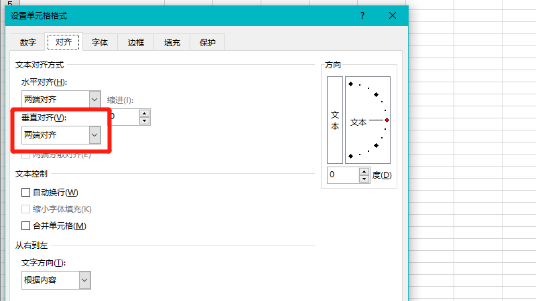This screenshot has height=301, width=536.
Task: Expand the 水平对齐 dropdown arrow
Action: (94, 100)
